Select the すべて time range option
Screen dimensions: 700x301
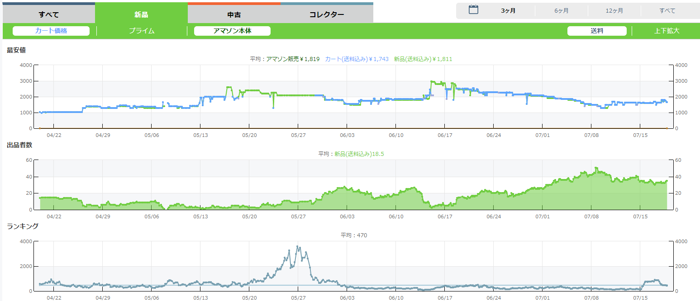click(667, 11)
